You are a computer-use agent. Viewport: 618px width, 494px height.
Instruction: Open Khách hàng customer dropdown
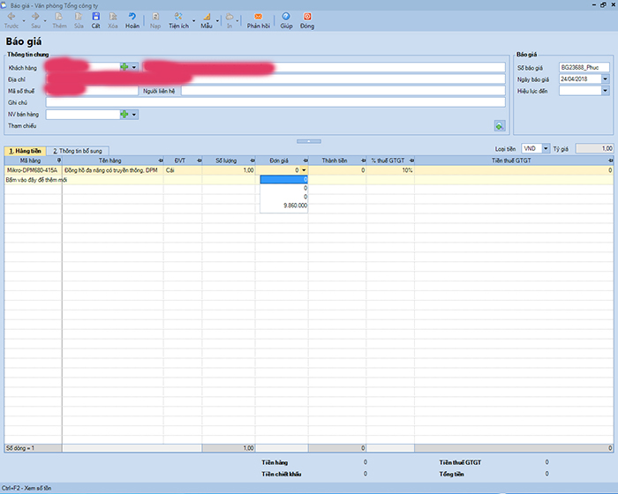point(134,67)
